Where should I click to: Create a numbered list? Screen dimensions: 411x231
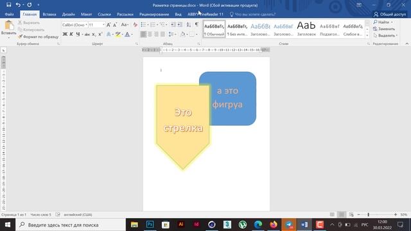pyautogui.click(x=153, y=24)
